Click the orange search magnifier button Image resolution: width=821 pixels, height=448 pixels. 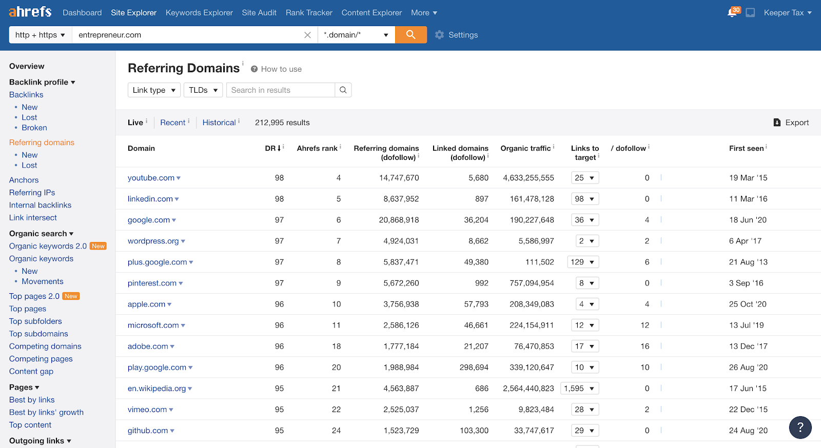pyautogui.click(x=411, y=35)
